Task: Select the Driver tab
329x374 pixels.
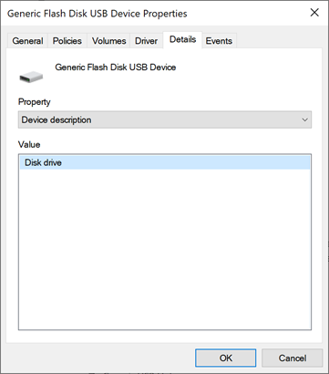Action: [x=146, y=41]
